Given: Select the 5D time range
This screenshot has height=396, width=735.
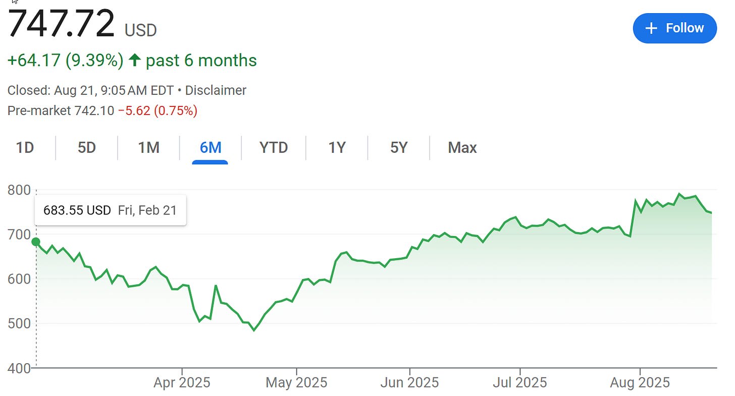Looking at the screenshot, I should tap(87, 148).
